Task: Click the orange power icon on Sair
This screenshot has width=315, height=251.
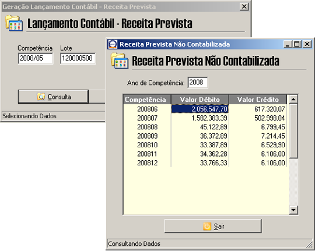Action: [207, 227]
